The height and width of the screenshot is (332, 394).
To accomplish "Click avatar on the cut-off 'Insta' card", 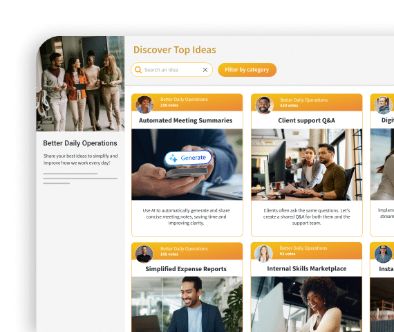I will (x=383, y=254).
